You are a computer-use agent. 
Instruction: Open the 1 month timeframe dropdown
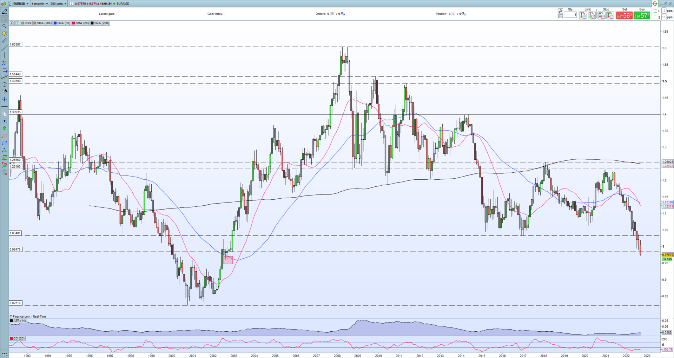[40, 4]
